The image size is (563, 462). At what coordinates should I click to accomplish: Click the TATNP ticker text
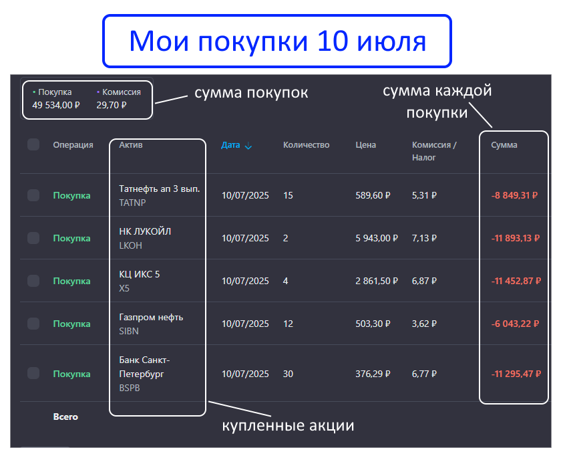(132, 203)
